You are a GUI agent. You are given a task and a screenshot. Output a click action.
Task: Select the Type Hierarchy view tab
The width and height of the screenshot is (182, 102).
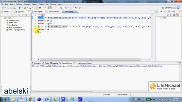pyautogui.click(x=19, y=12)
